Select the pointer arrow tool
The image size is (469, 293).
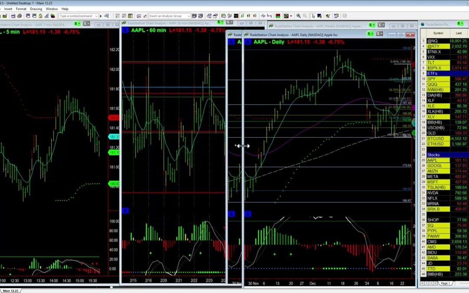pyautogui.click(x=313, y=16)
